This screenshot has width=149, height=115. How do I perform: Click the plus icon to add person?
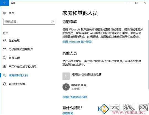pos(66,76)
